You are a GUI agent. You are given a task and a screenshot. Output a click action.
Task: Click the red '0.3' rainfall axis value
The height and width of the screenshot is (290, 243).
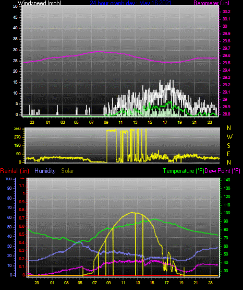pos(22,251)
